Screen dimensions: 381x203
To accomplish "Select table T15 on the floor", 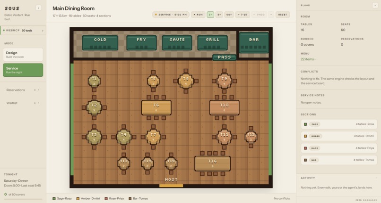I will click(171, 163).
